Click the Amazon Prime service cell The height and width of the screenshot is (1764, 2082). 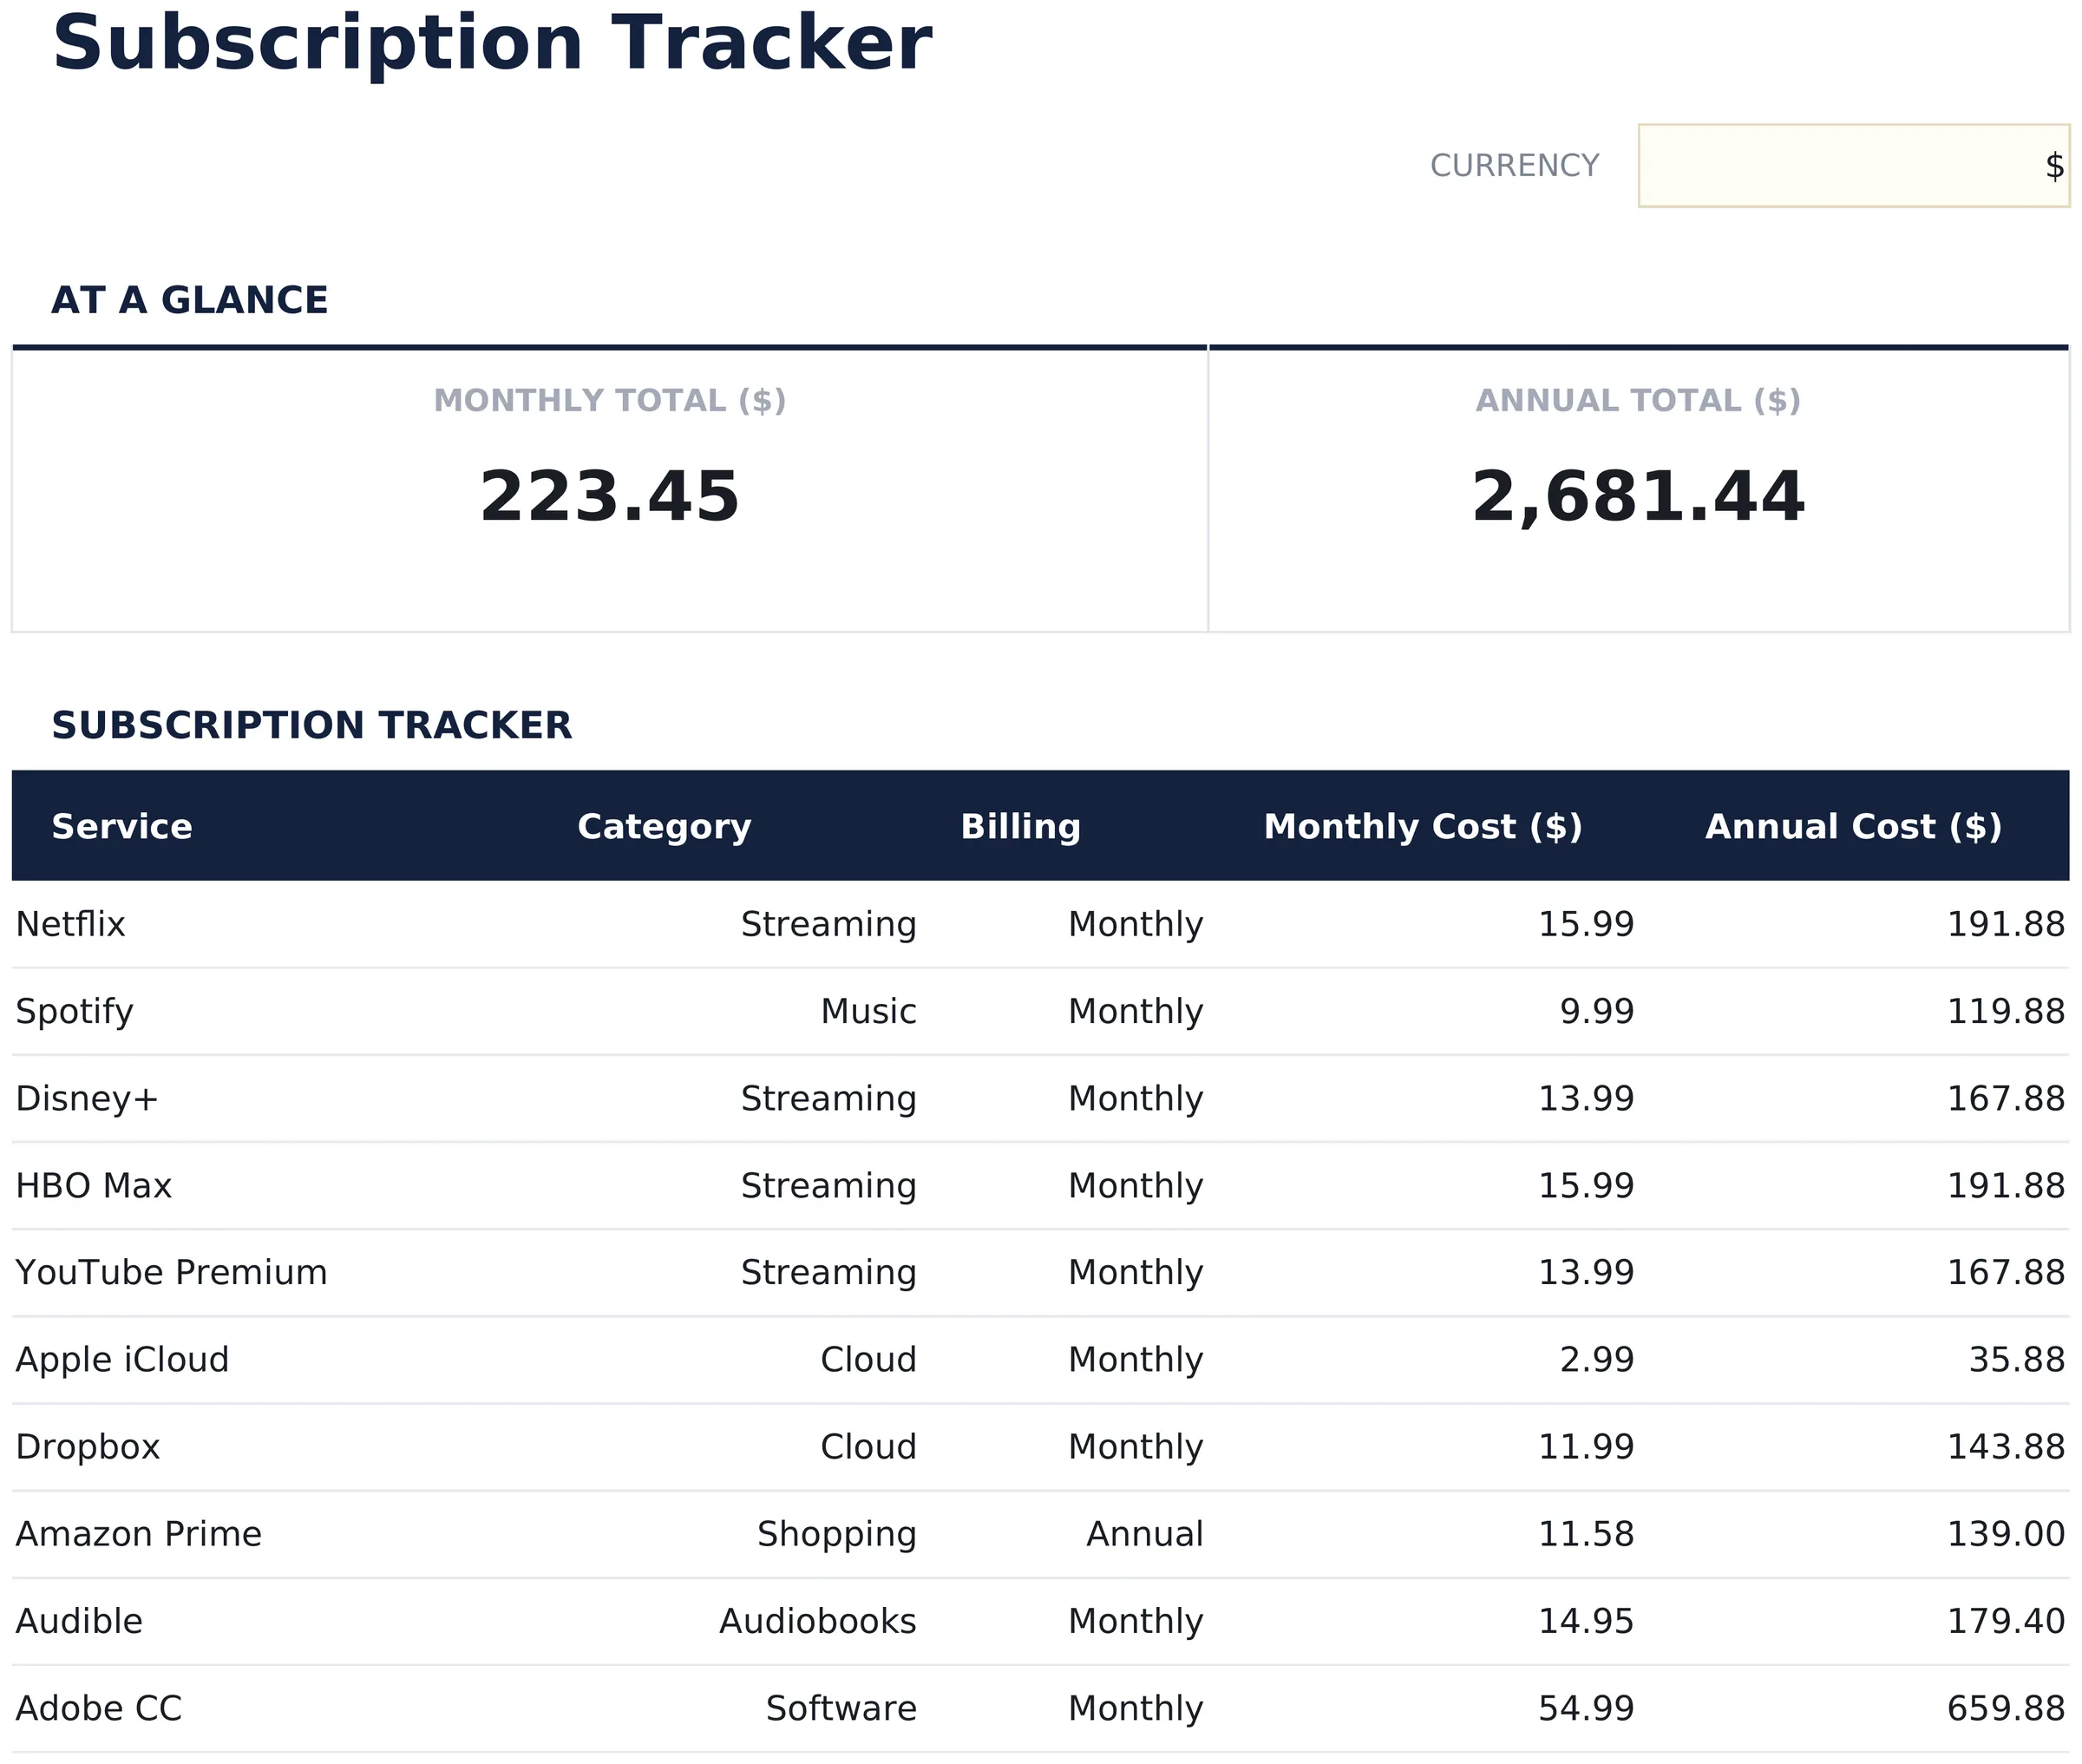pos(138,1534)
